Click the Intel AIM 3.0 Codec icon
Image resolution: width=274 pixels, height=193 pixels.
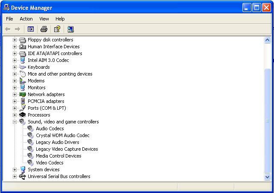point(22,60)
